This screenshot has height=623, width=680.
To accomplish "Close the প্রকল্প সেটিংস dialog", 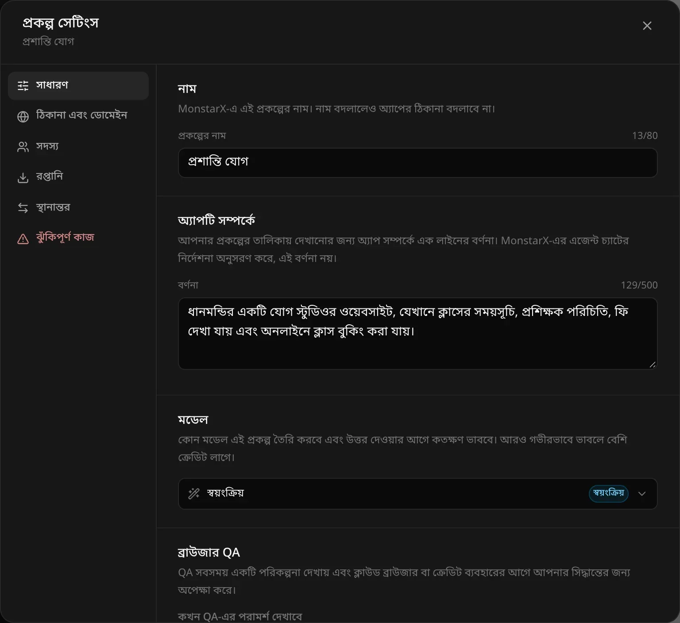I will tap(647, 26).
